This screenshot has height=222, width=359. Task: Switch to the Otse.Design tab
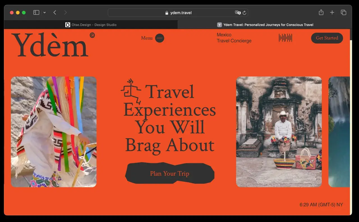pos(91,25)
